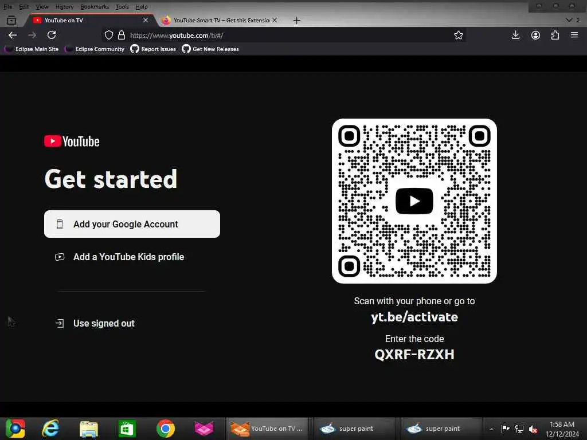Show site security padlock info
Image resolution: width=587 pixels, height=440 pixels.
[x=122, y=35]
